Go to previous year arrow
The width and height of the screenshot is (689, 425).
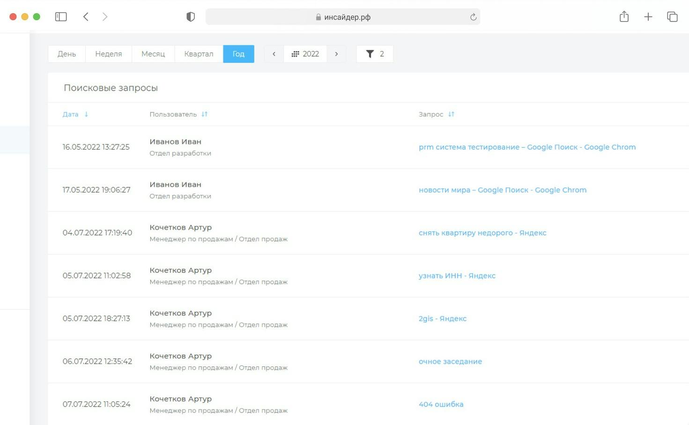pos(274,54)
